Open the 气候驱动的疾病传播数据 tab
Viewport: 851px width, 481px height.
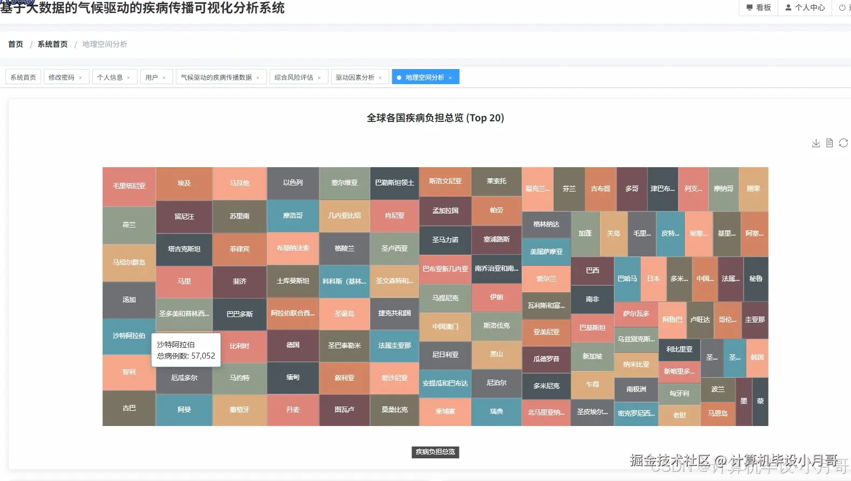221,77
